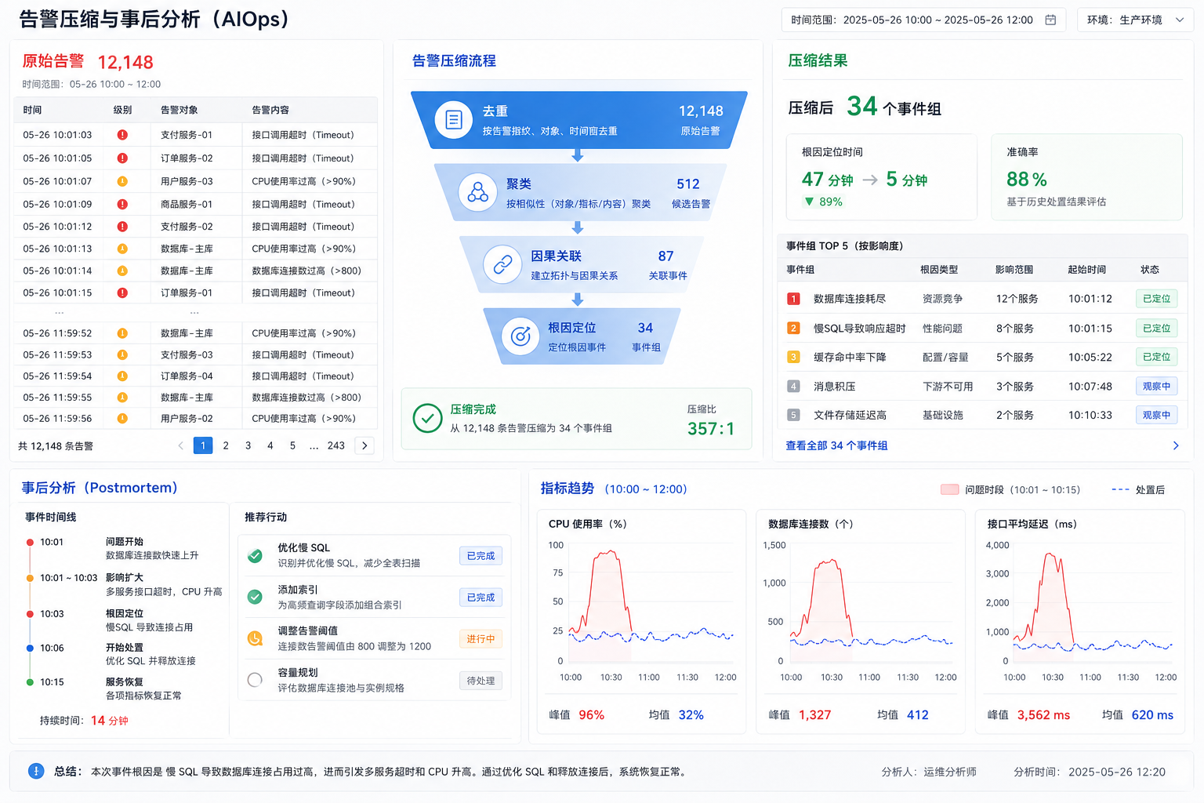Image resolution: width=1204 pixels, height=803 pixels.
Task: Click critical icon for 10:01:12 支付服务-02 row
Action: pyautogui.click(x=122, y=227)
